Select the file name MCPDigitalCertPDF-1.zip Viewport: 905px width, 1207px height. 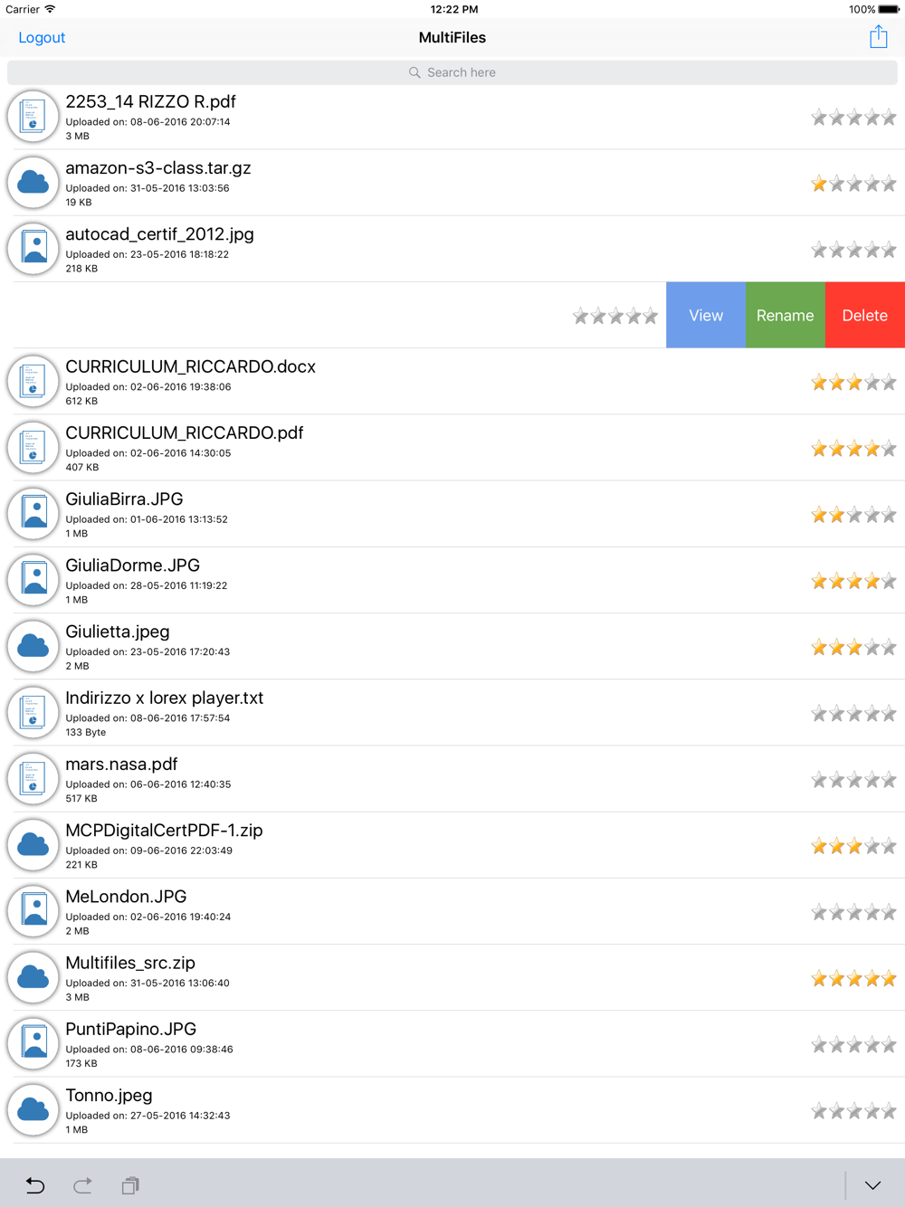[x=164, y=831]
